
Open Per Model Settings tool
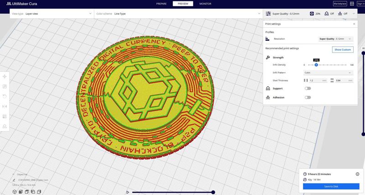pos(5,116)
